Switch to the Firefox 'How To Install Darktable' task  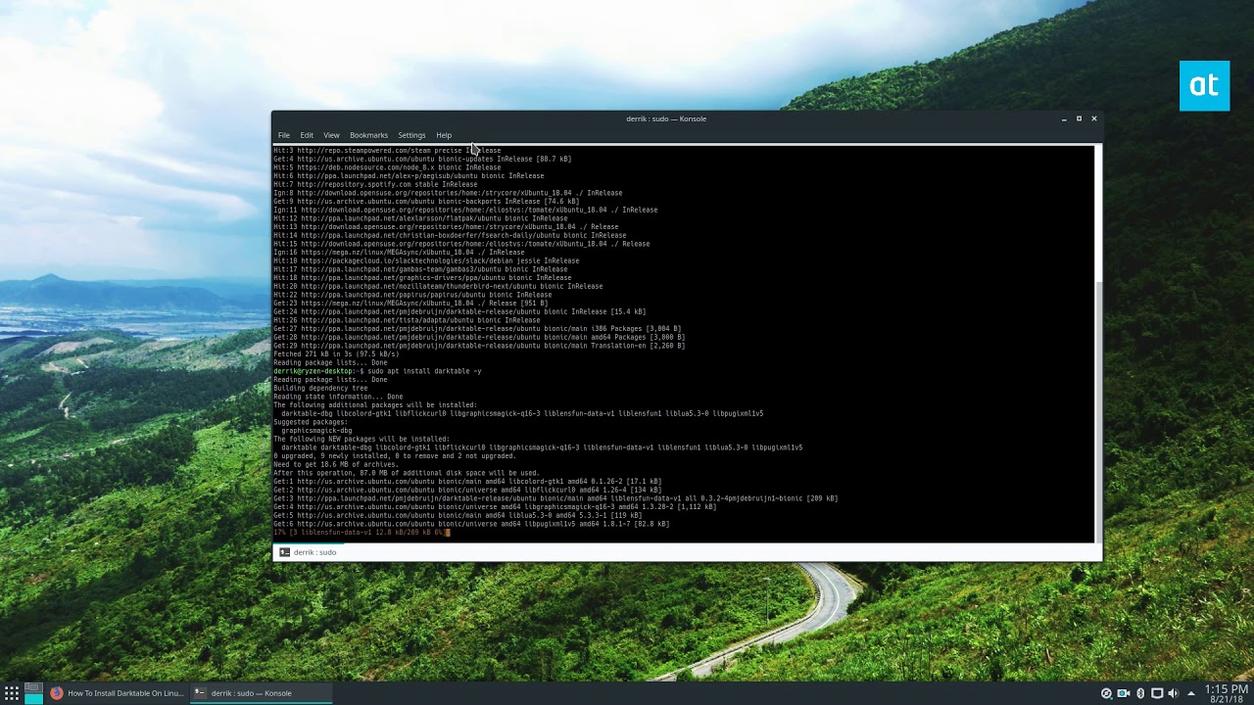tap(118, 693)
